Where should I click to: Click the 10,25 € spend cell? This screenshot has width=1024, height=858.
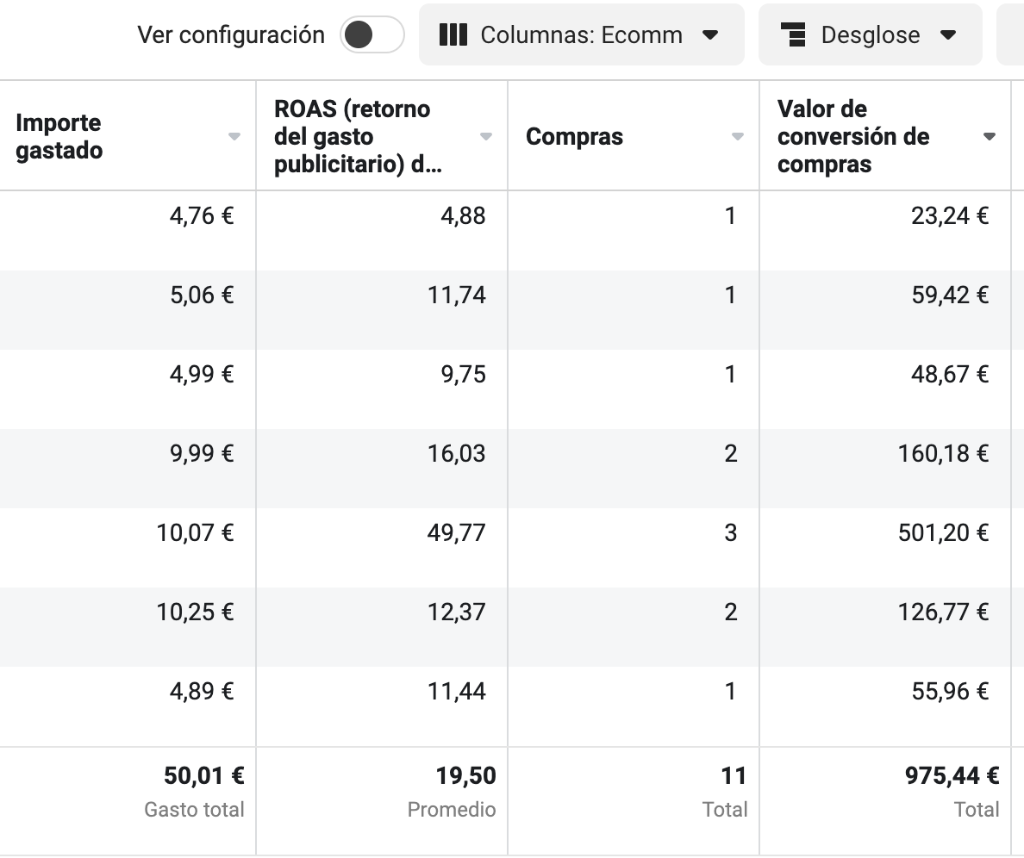pyautogui.click(x=195, y=612)
